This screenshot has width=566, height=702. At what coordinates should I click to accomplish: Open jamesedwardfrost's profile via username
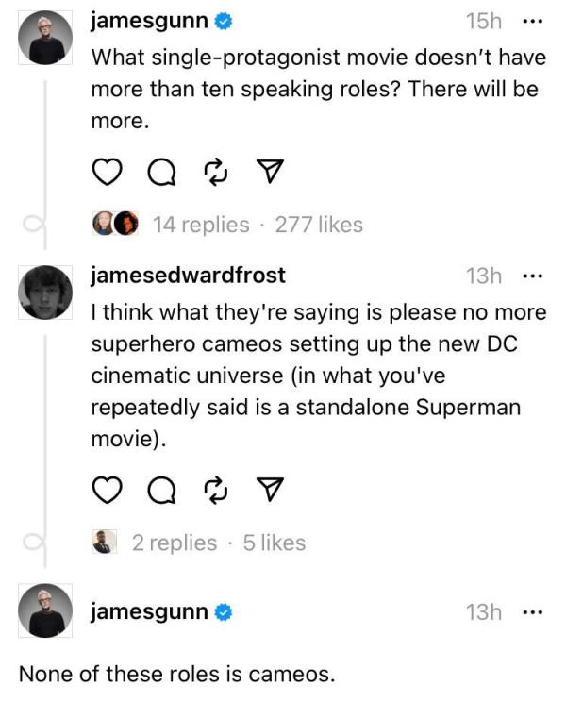coord(188,276)
